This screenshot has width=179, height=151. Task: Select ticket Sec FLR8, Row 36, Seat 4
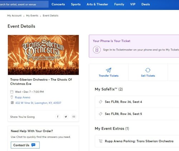point(137,102)
